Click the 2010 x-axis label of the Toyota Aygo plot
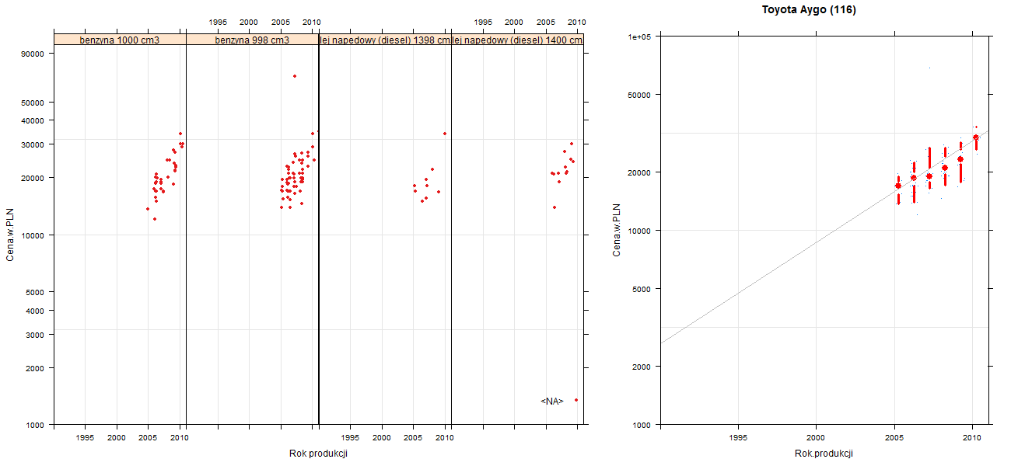This screenshot has height=466, width=1011. coord(972,438)
